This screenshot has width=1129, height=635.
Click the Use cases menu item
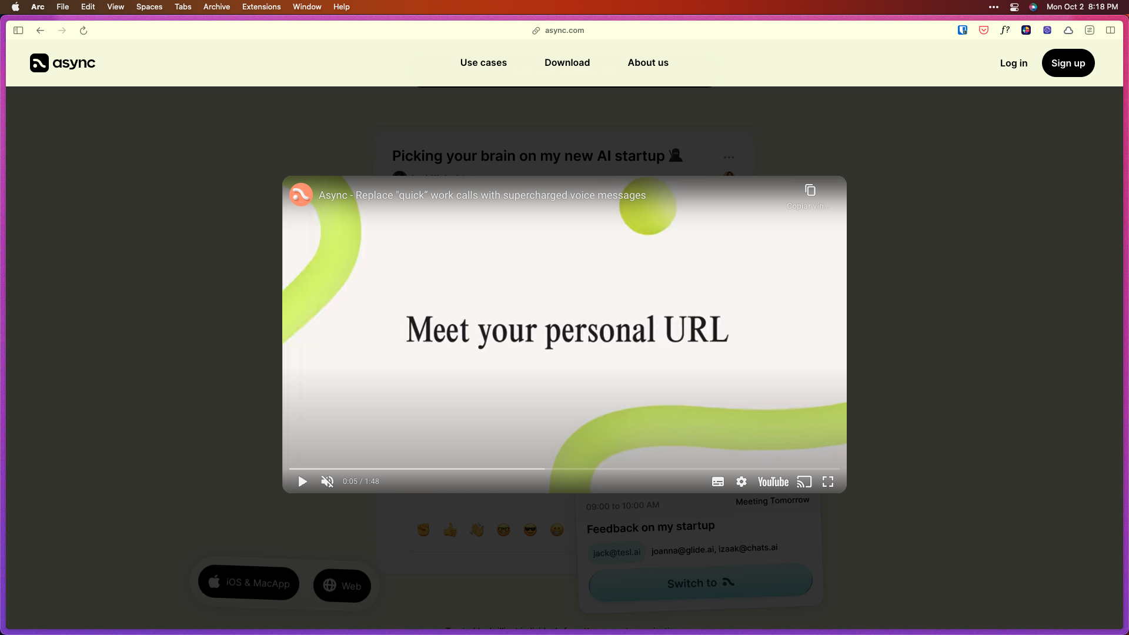pos(483,62)
